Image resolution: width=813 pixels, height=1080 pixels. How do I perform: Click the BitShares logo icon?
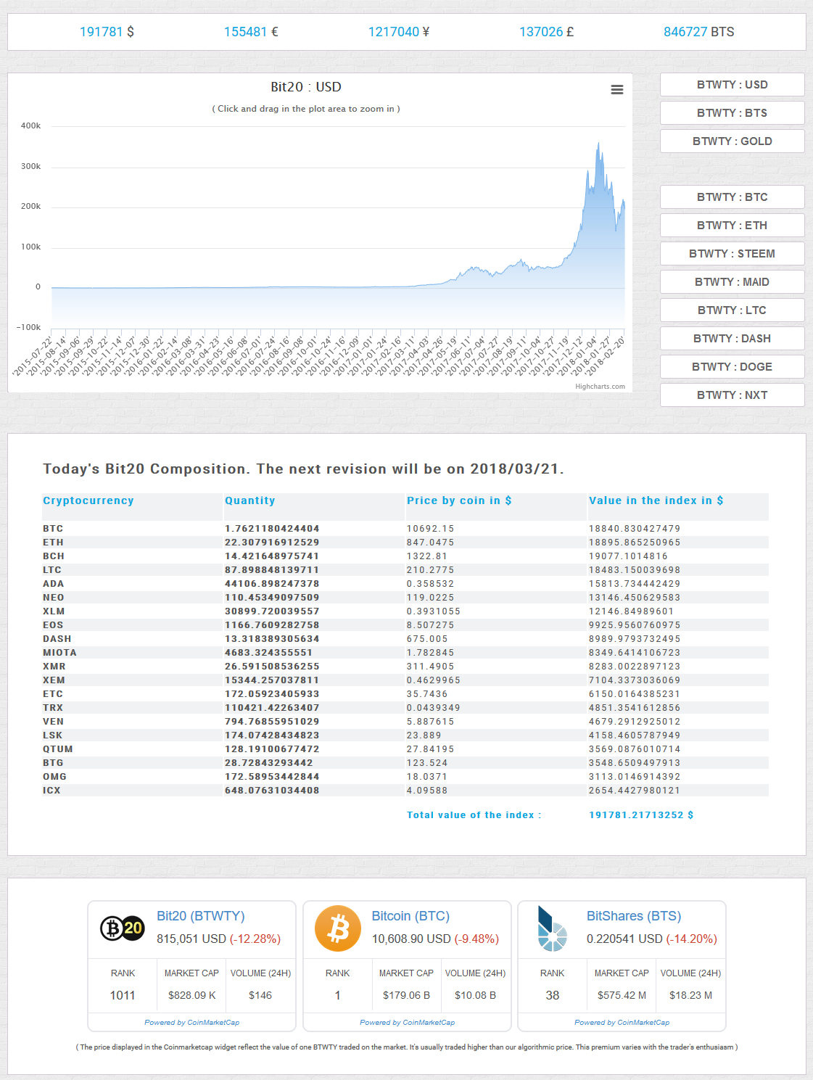(552, 928)
